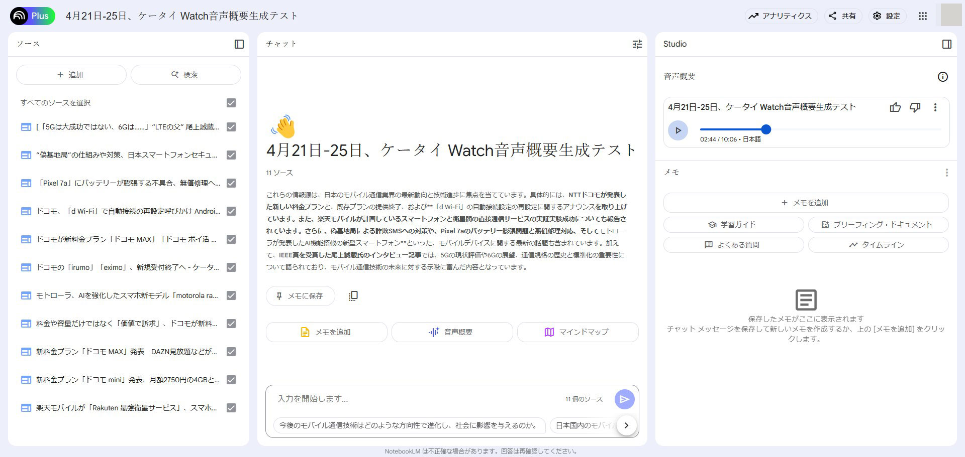The width and height of the screenshot is (965, 457).
Task: Uncheck the ドコモ mini source checkbox
Action: (231, 380)
